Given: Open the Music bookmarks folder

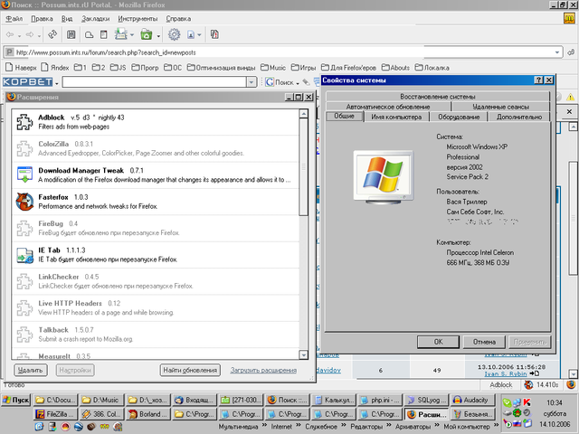Looking at the screenshot, I should (x=272, y=67).
